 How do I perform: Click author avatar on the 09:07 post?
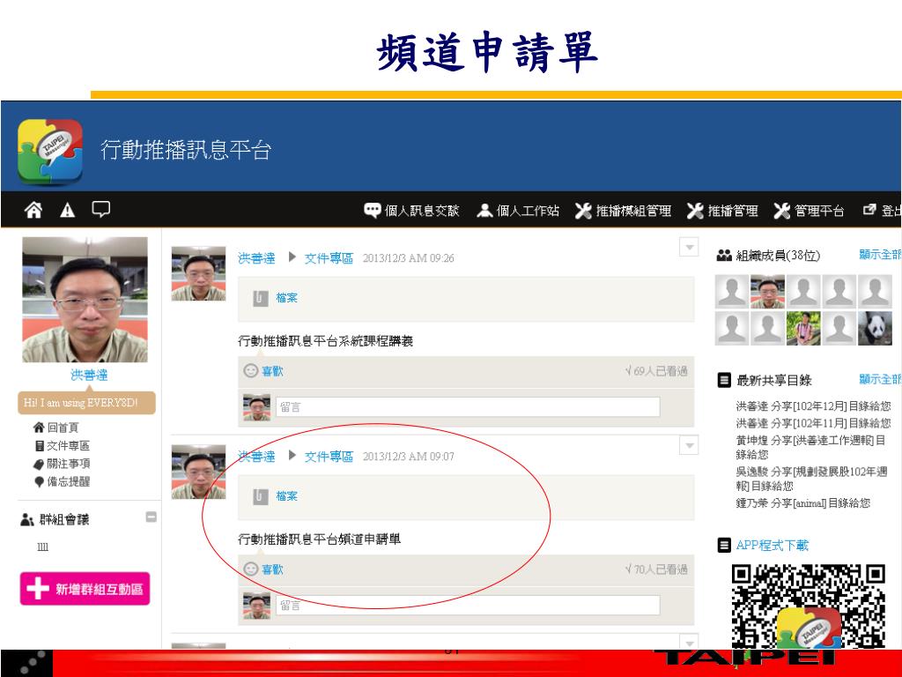(x=198, y=472)
